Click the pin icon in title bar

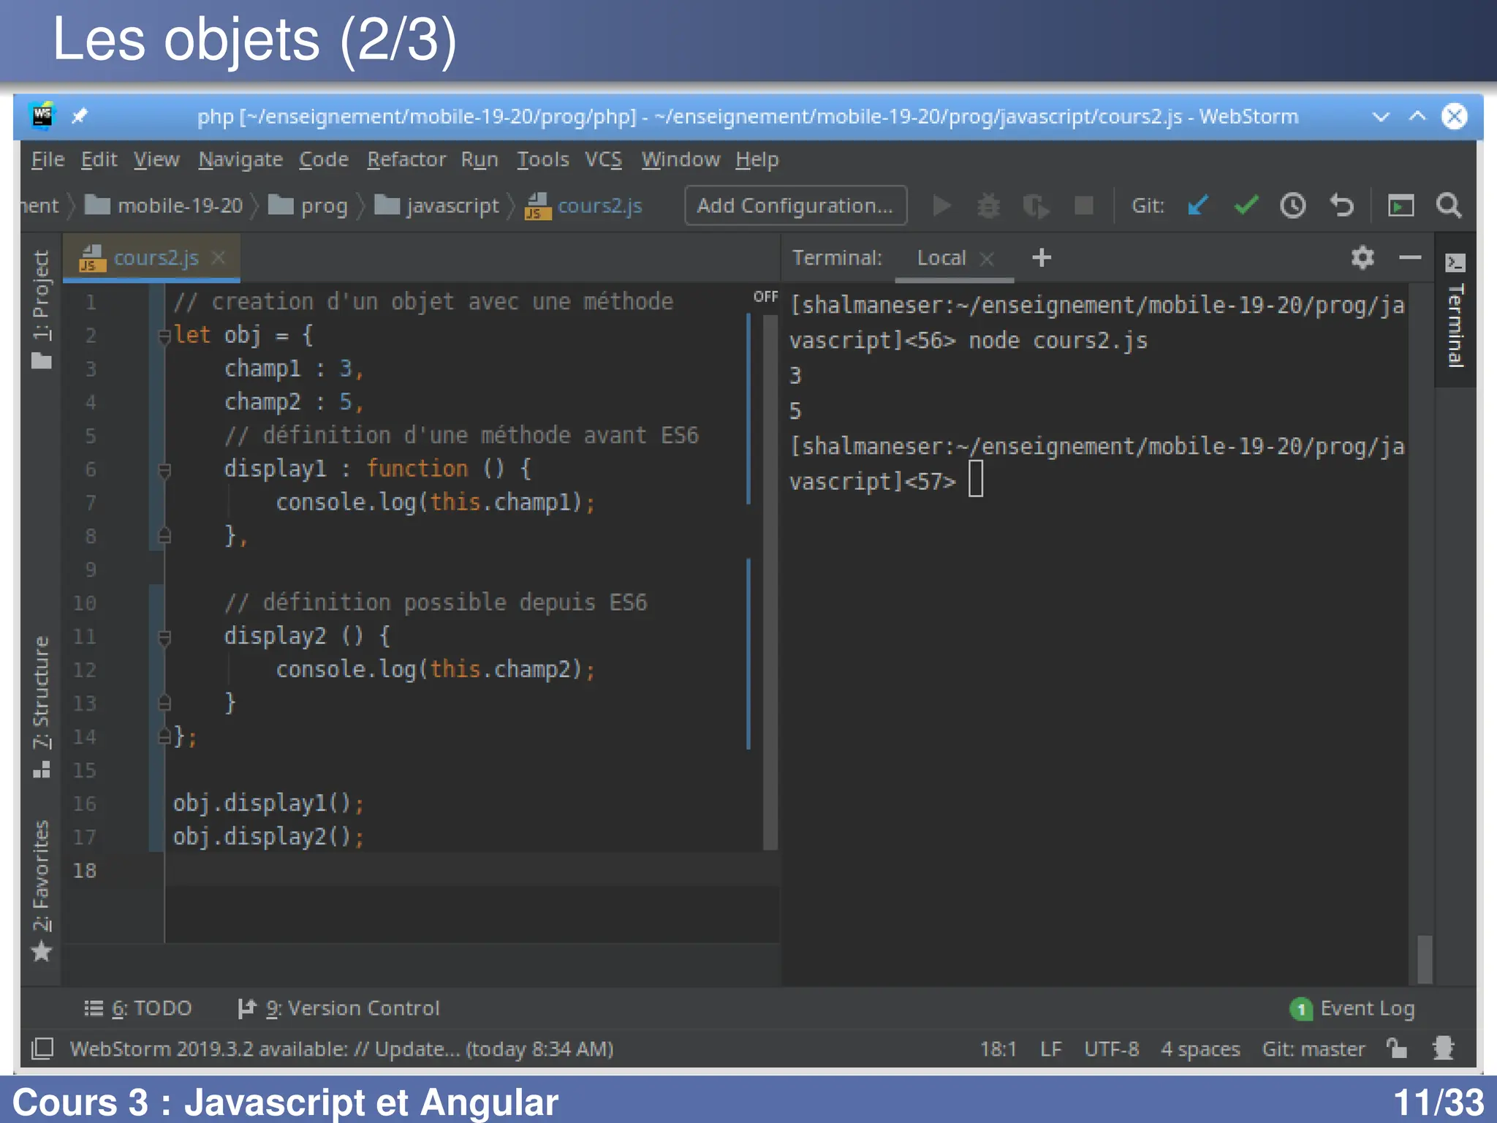(x=80, y=116)
